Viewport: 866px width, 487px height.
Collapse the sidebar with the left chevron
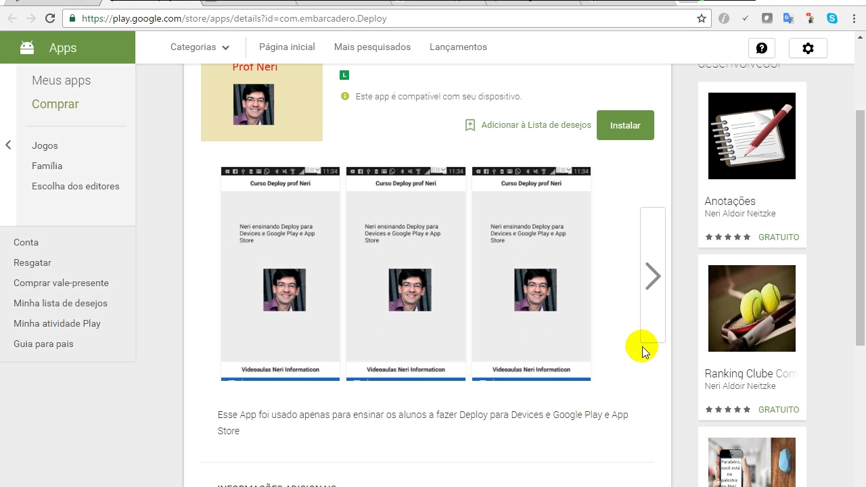(x=8, y=145)
